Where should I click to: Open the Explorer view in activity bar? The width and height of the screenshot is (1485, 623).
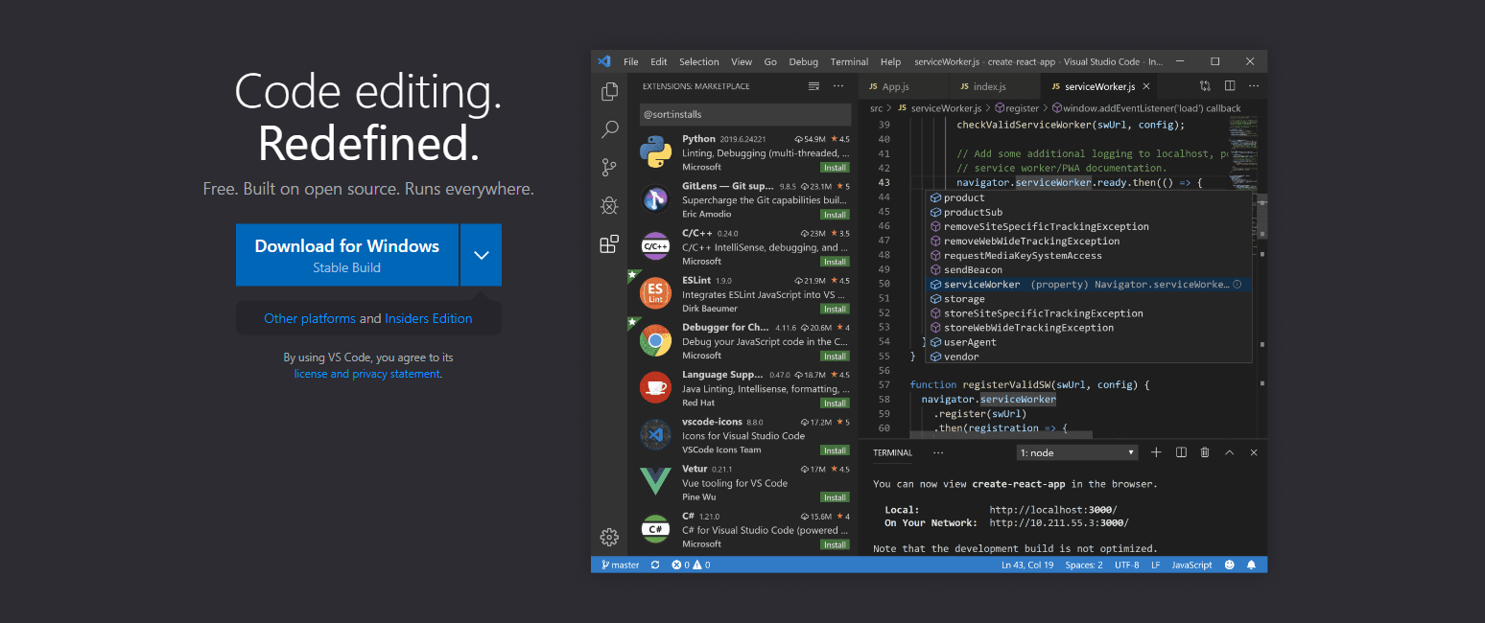click(x=609, y=92)
